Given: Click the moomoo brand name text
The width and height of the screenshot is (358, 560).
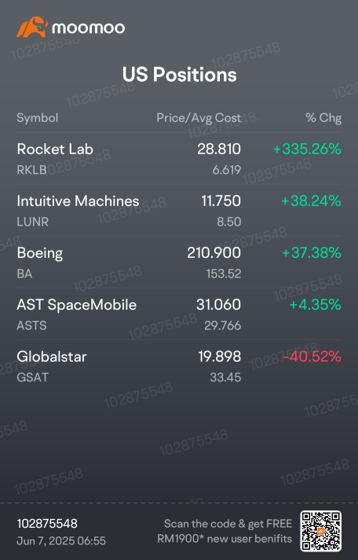Looking at the screenshot, I should [x=89, y=28].
